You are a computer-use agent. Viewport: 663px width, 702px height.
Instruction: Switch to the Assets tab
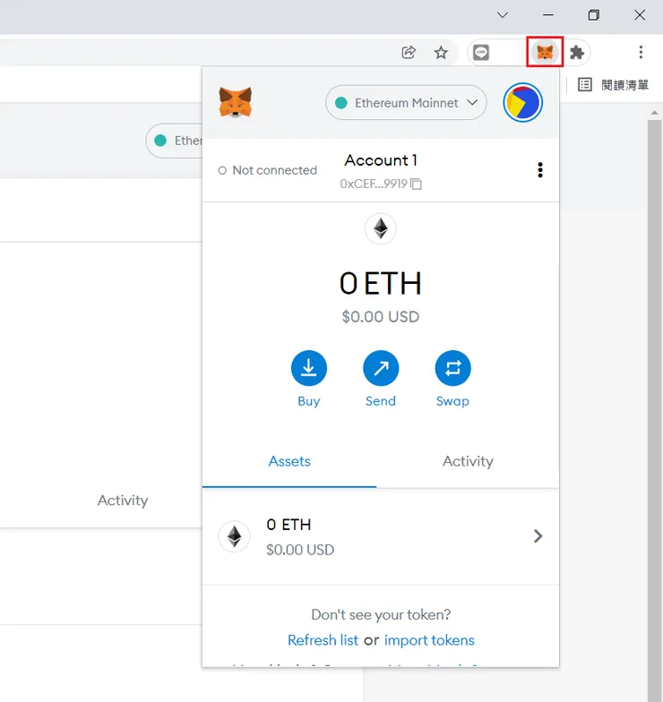[x=289, y=462]
